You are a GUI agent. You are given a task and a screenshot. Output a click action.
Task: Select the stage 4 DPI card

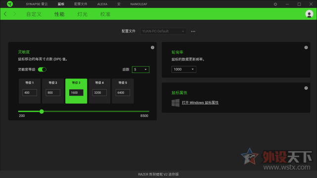[99, 91]
